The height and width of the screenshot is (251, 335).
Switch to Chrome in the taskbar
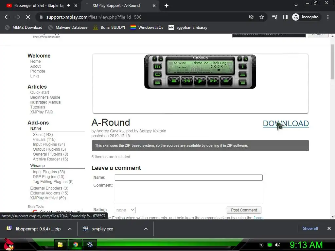pos(76,244)
